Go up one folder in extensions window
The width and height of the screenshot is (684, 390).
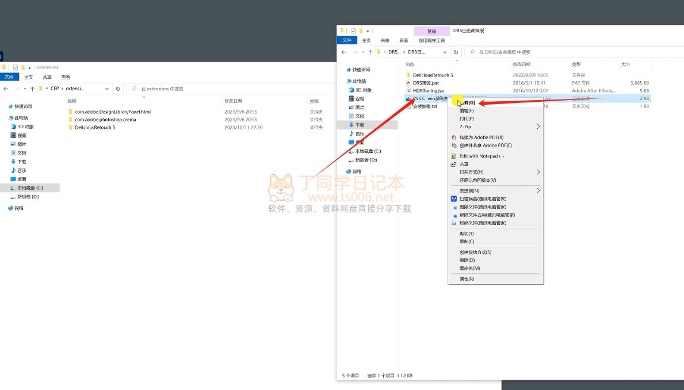point(32,89)
